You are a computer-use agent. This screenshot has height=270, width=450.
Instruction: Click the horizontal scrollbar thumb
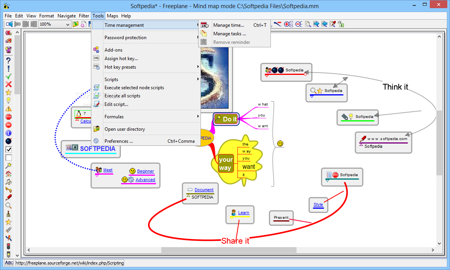click(x=229, y=250)
